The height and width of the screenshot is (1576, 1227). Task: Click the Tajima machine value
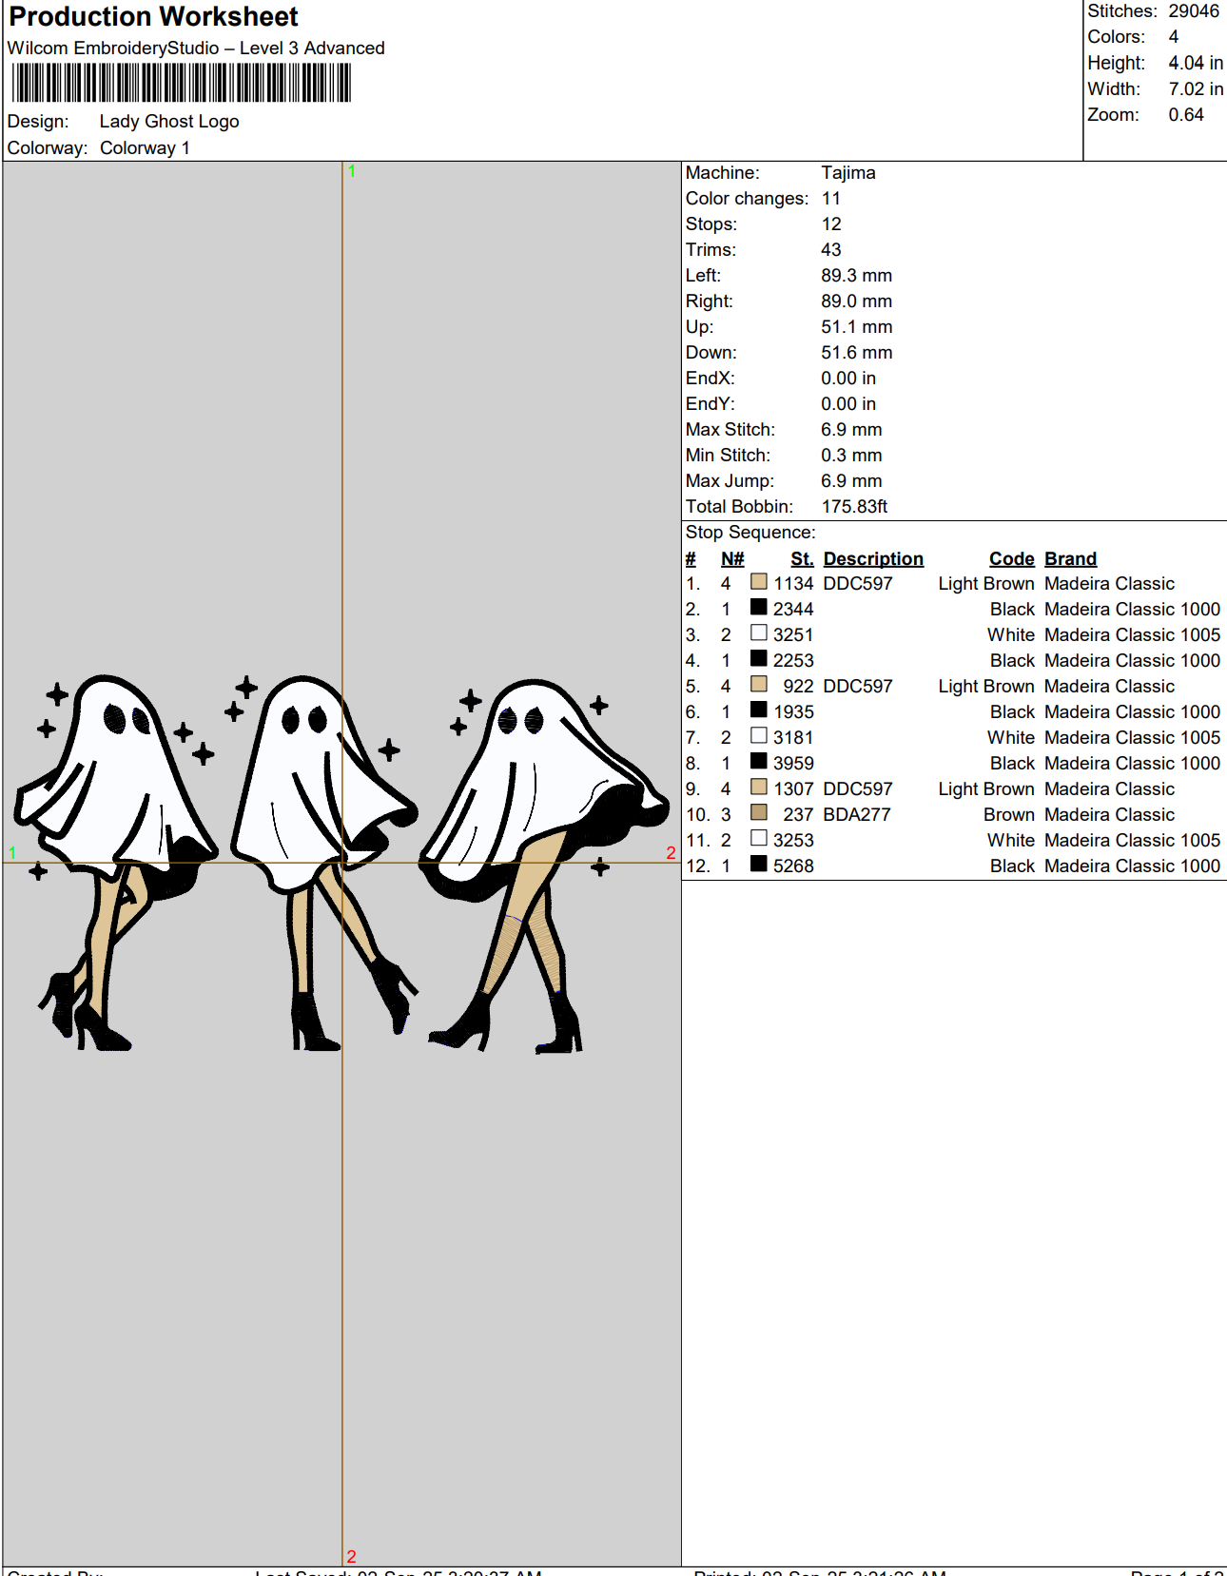coord(847,173)
